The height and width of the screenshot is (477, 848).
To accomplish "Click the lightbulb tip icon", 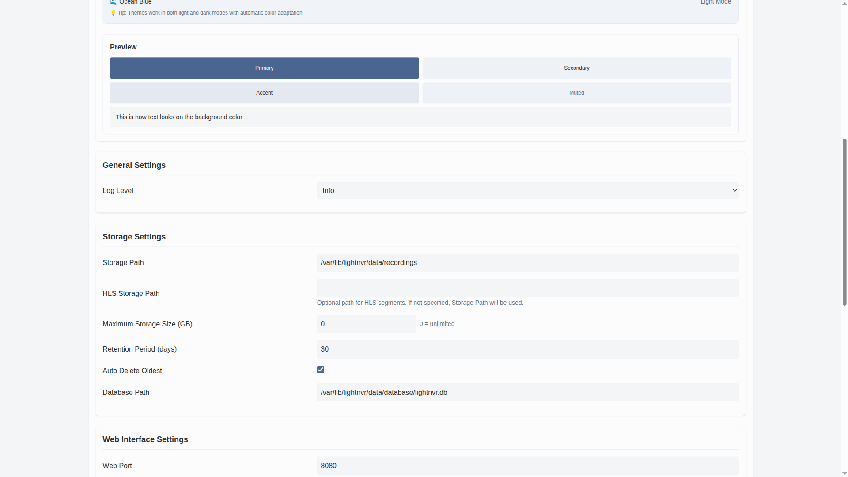I will point(113,13).
